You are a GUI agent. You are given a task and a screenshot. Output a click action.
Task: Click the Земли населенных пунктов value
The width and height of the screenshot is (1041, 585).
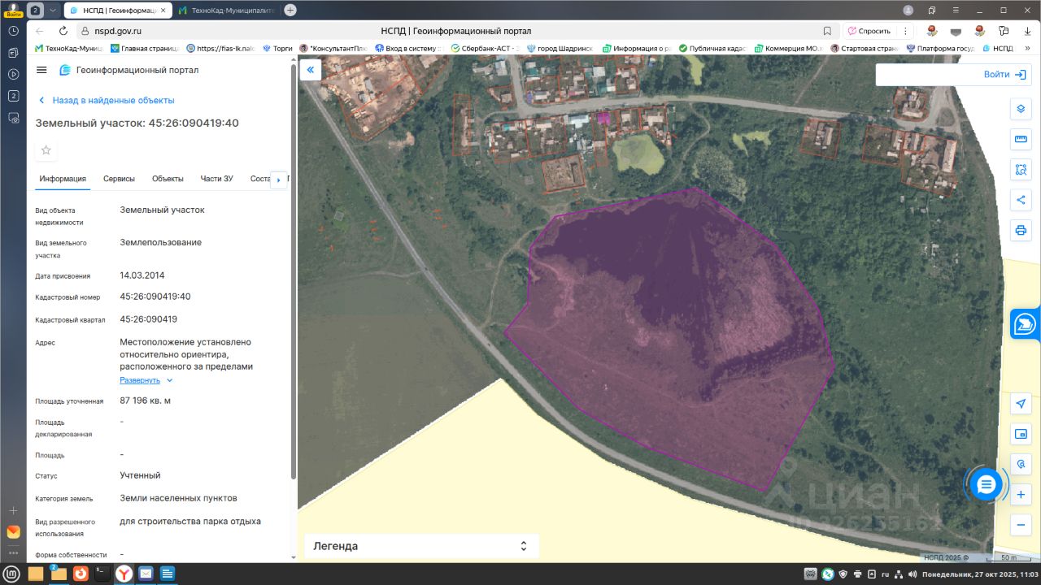click(179, 498)
